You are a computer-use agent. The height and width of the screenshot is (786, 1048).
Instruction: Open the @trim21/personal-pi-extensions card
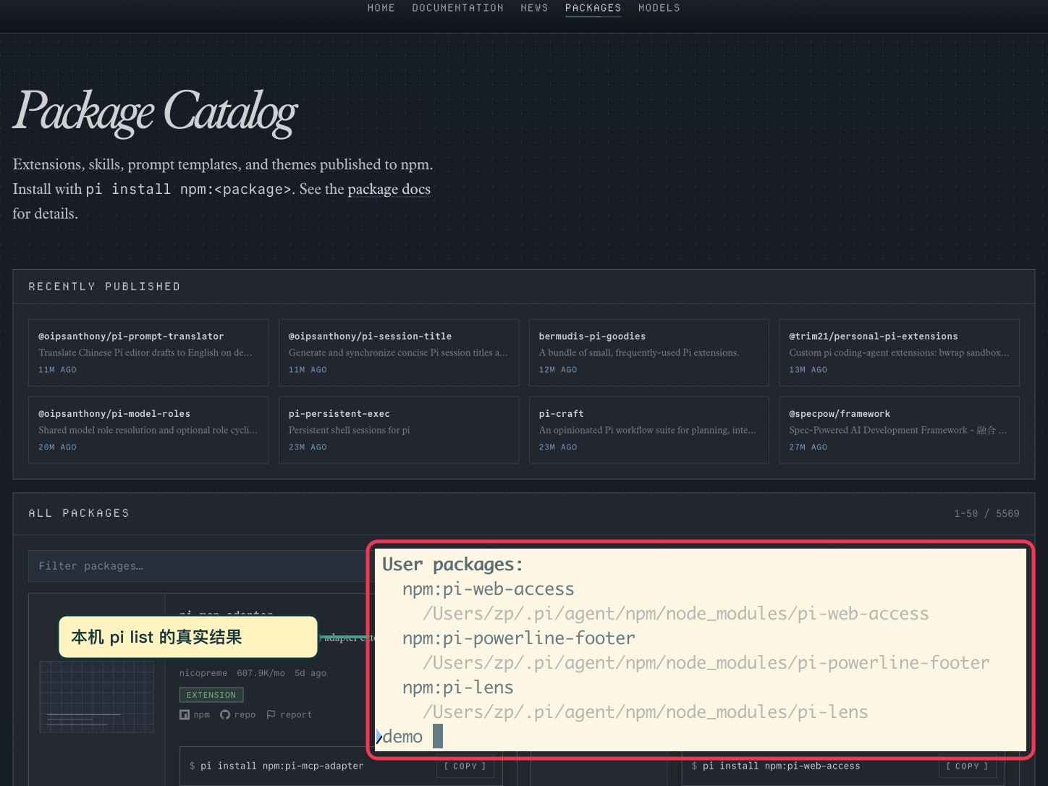pyautogui.click(x=899, y=352)
